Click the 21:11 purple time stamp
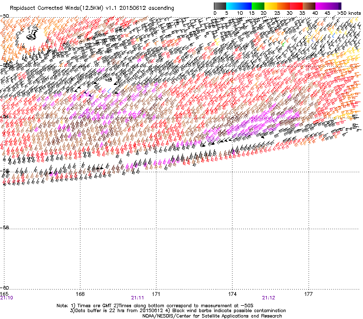 (137, 298)
